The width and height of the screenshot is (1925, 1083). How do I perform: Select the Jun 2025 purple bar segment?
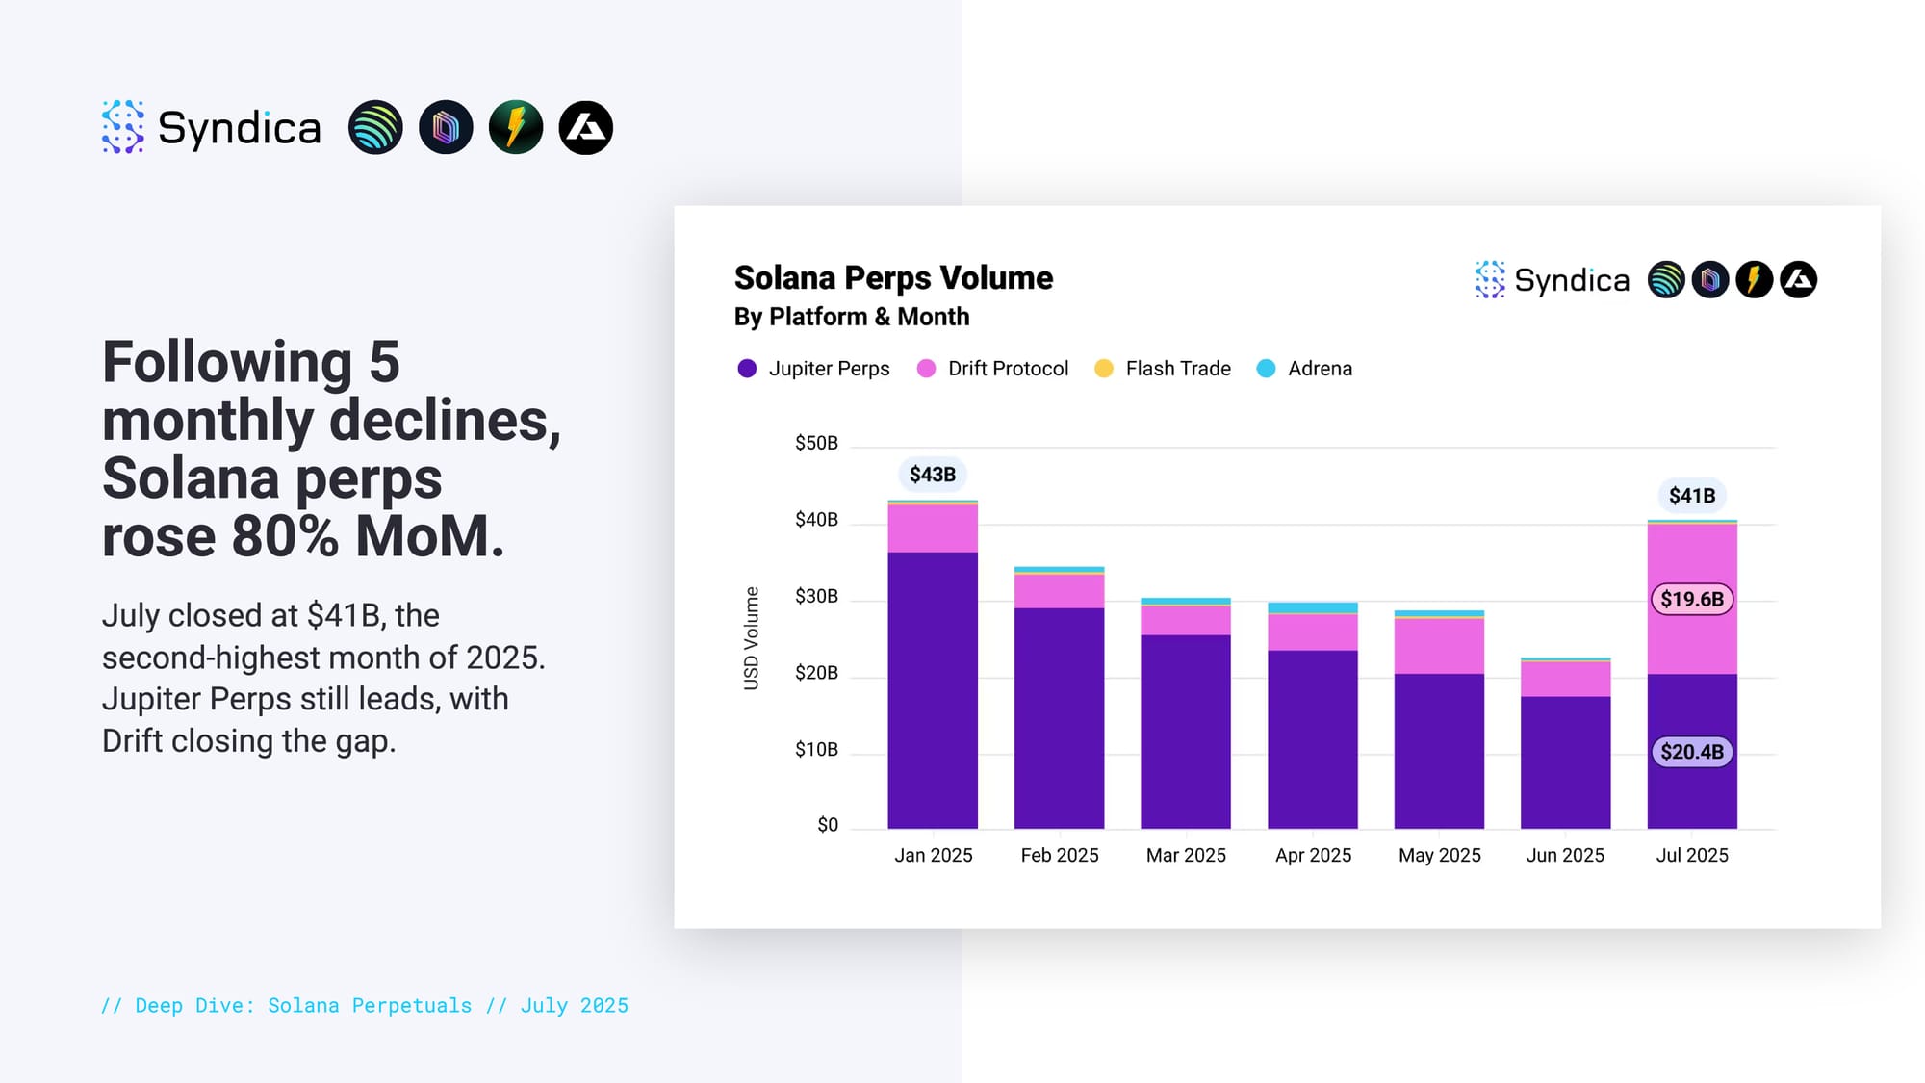(x=1566, y=762)
